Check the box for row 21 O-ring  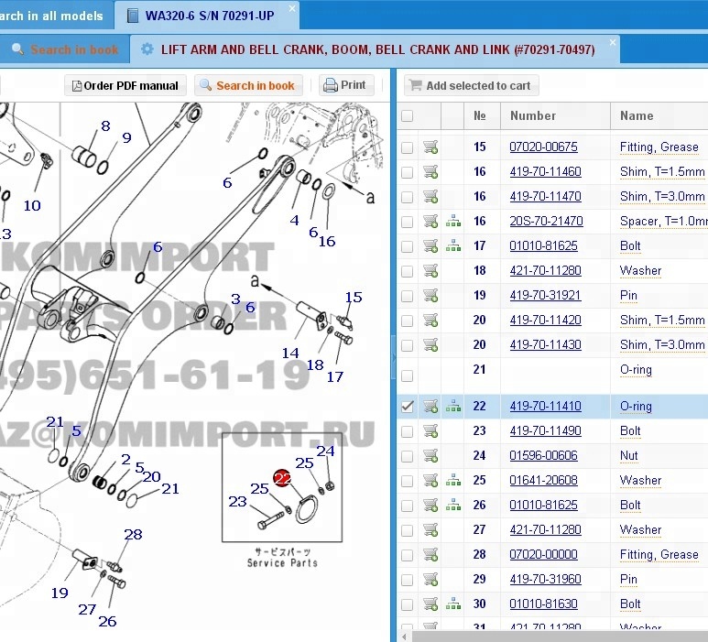pos(407,375)
